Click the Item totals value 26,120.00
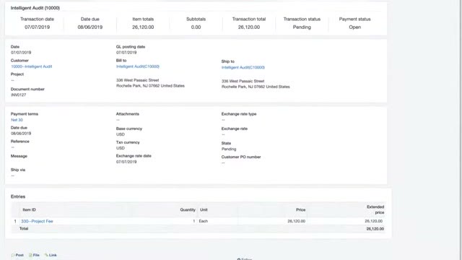 pos(143,27)
